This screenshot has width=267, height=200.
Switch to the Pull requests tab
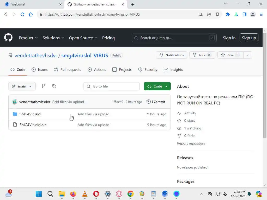68,70
